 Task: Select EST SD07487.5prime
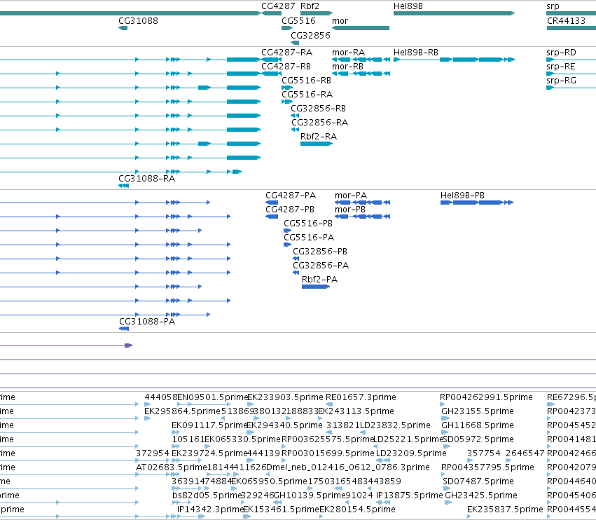[x=478, y=481]
